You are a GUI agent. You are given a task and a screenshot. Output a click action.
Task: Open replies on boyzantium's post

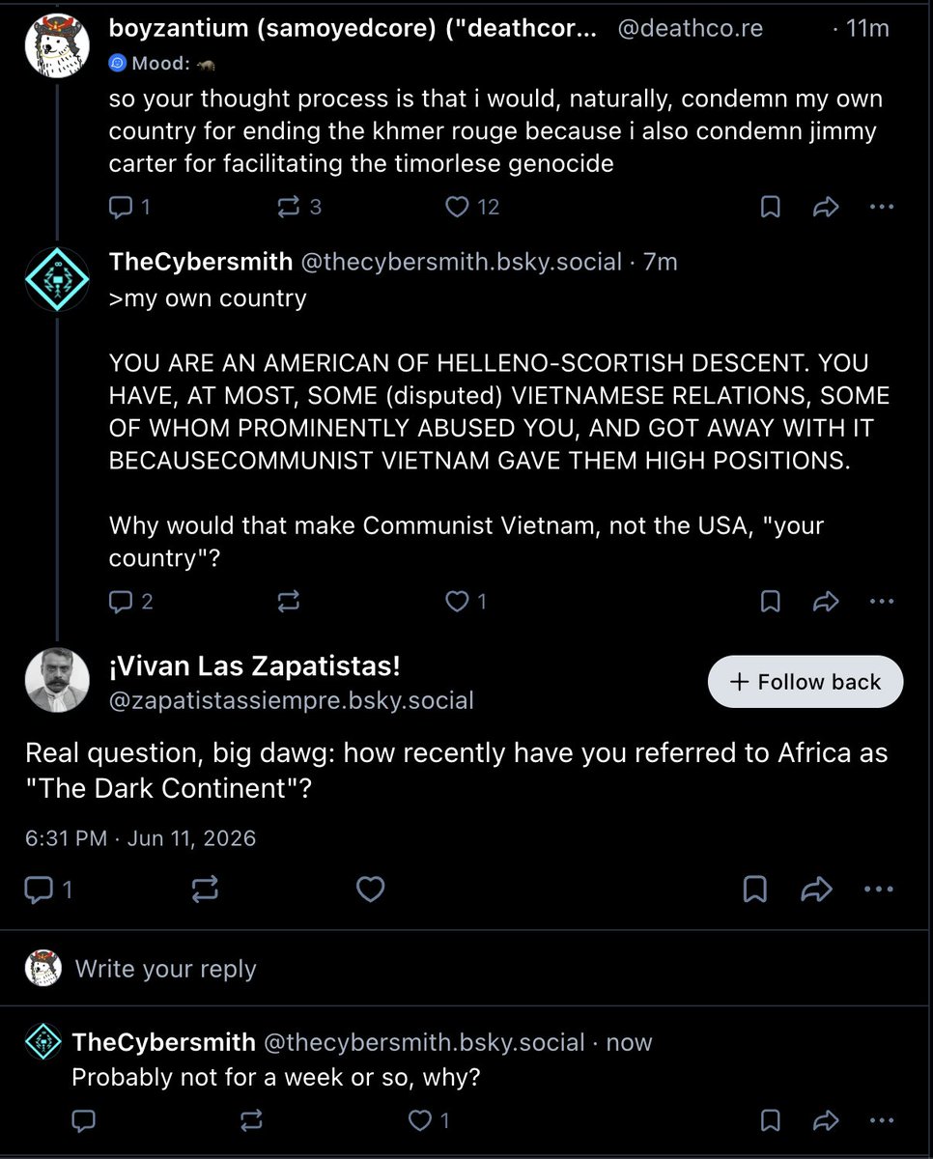(x=130, y=207)
